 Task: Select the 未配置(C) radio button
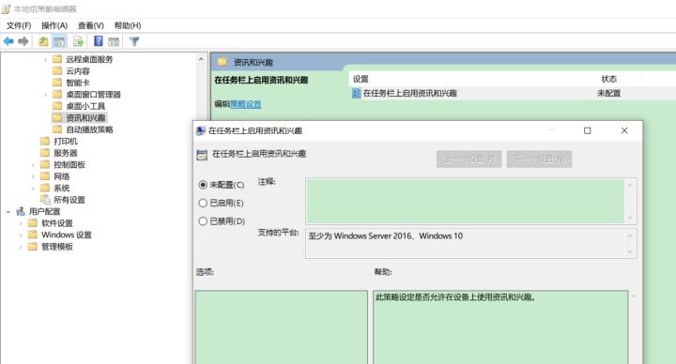pos(203,185)
